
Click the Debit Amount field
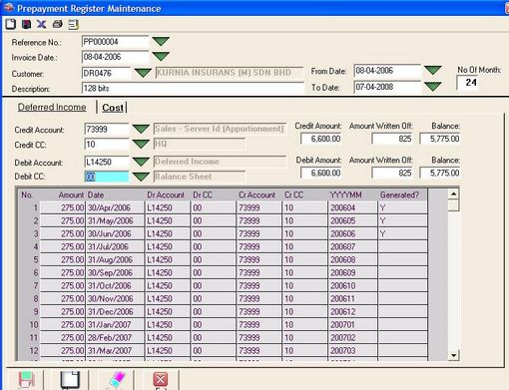321,173
